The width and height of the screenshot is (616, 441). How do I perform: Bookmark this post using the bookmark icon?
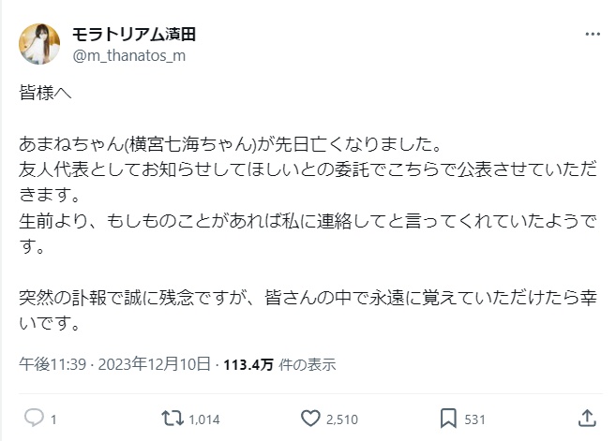449,418
